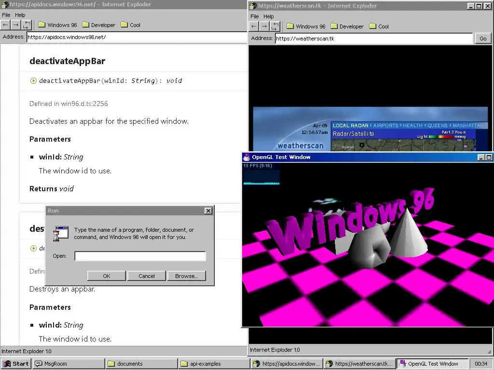Open Cool bookmark folder in apidocs window
The image size is (494, 370).
(130, 25)
